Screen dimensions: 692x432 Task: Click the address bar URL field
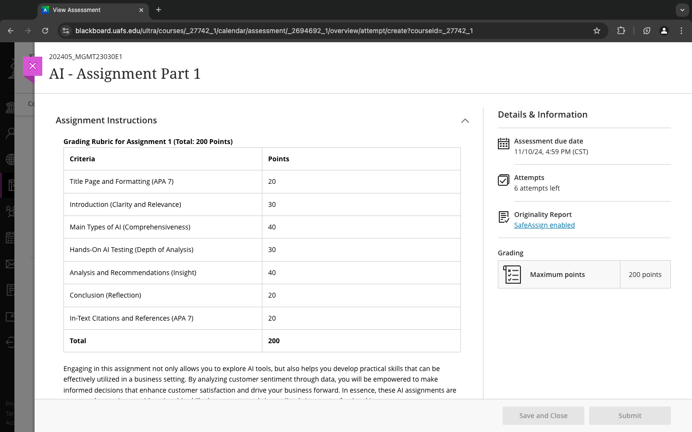tap(332, 31)
